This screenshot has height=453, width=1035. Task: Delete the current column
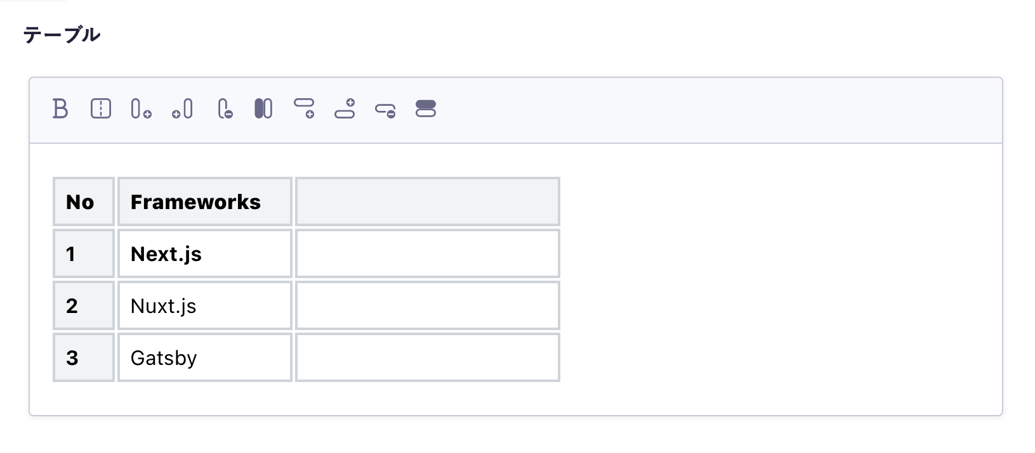pyautogui.click(x=225, y=109)
